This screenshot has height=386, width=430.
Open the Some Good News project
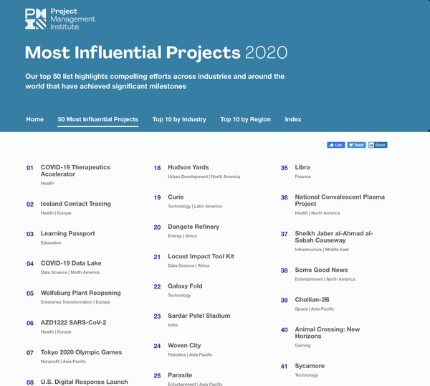[x=321, y=270]
